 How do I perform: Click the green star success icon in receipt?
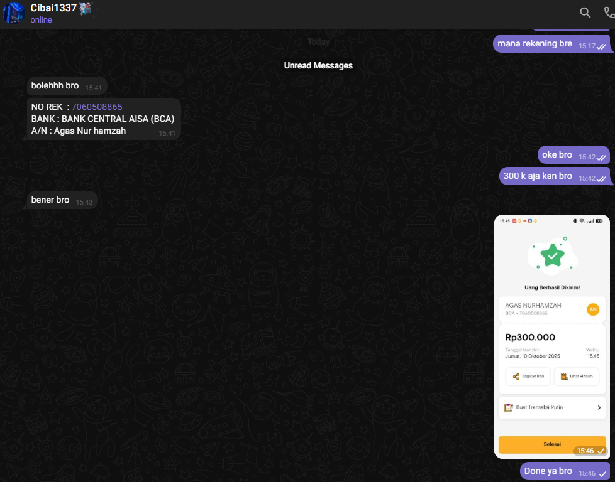pos(552,255)
